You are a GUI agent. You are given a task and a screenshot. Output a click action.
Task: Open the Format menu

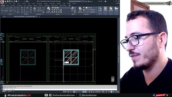tap(24, 4)
